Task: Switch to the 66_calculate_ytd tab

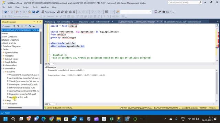Action: (x=182, y=22)
